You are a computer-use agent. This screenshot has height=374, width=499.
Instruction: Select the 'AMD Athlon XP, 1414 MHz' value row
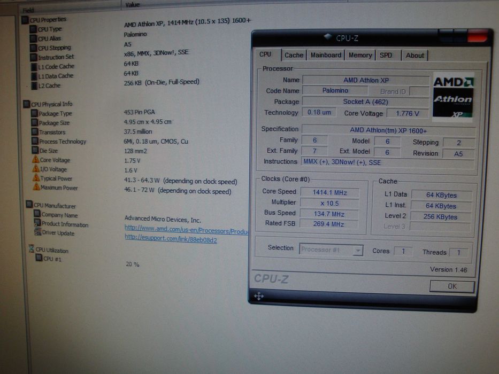pos(187,22)
